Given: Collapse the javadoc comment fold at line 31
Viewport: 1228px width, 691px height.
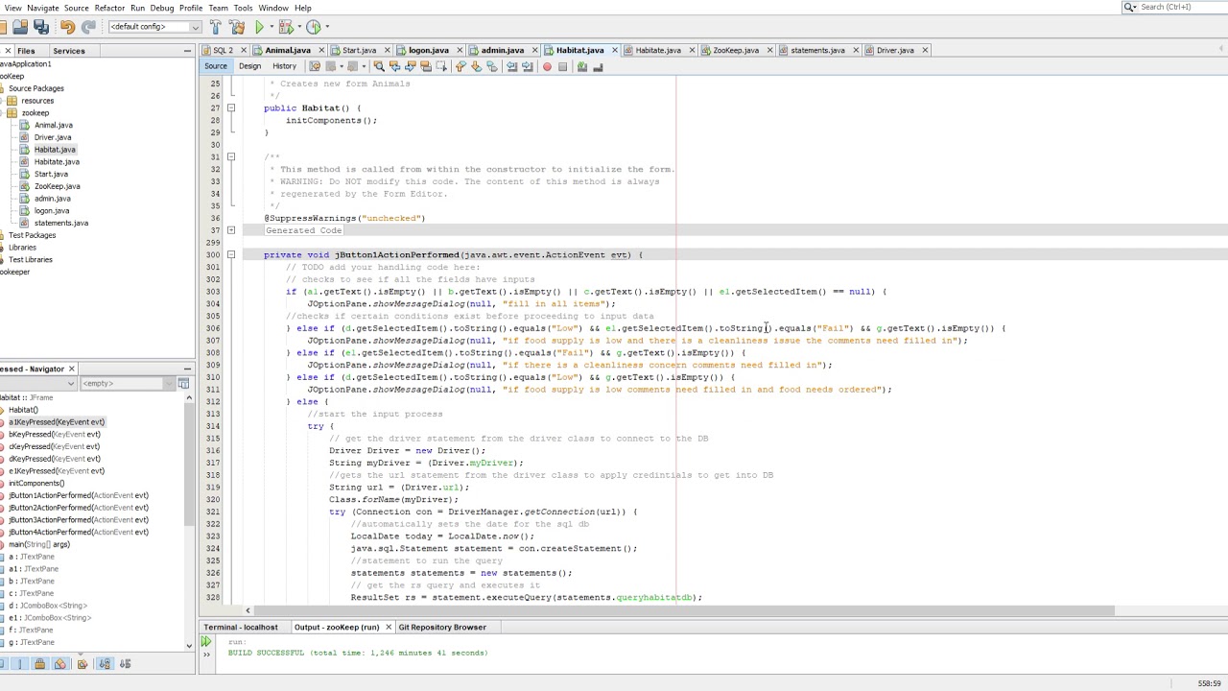Looking at the screenshot, I should [x=231, y=156].
